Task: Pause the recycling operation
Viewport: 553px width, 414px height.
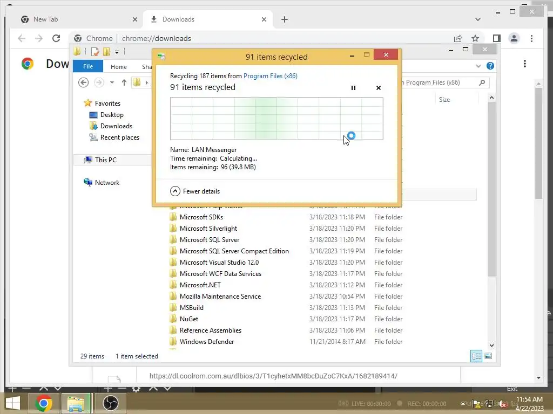Action: tap(353, 88)
